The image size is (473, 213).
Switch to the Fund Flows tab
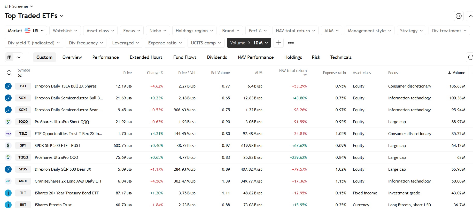[x=185, y=57]
